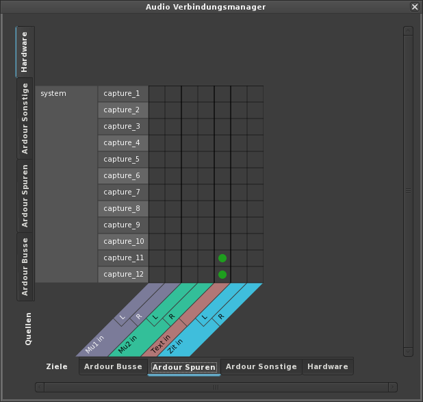The image size is (423, 402).
Task: Click the capture_8 row label
Action: 123,209
